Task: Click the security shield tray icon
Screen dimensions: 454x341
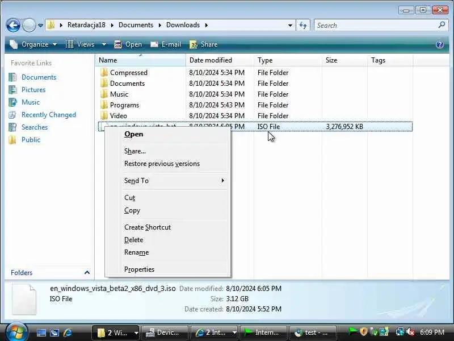Action: (364, 331)
